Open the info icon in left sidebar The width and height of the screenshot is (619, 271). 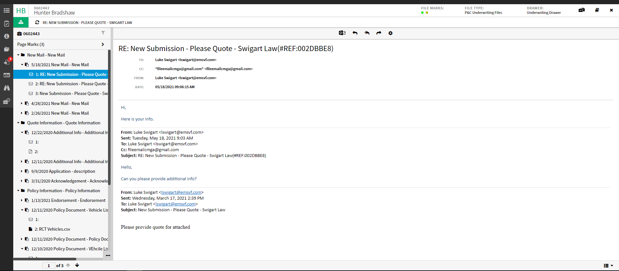6,36
